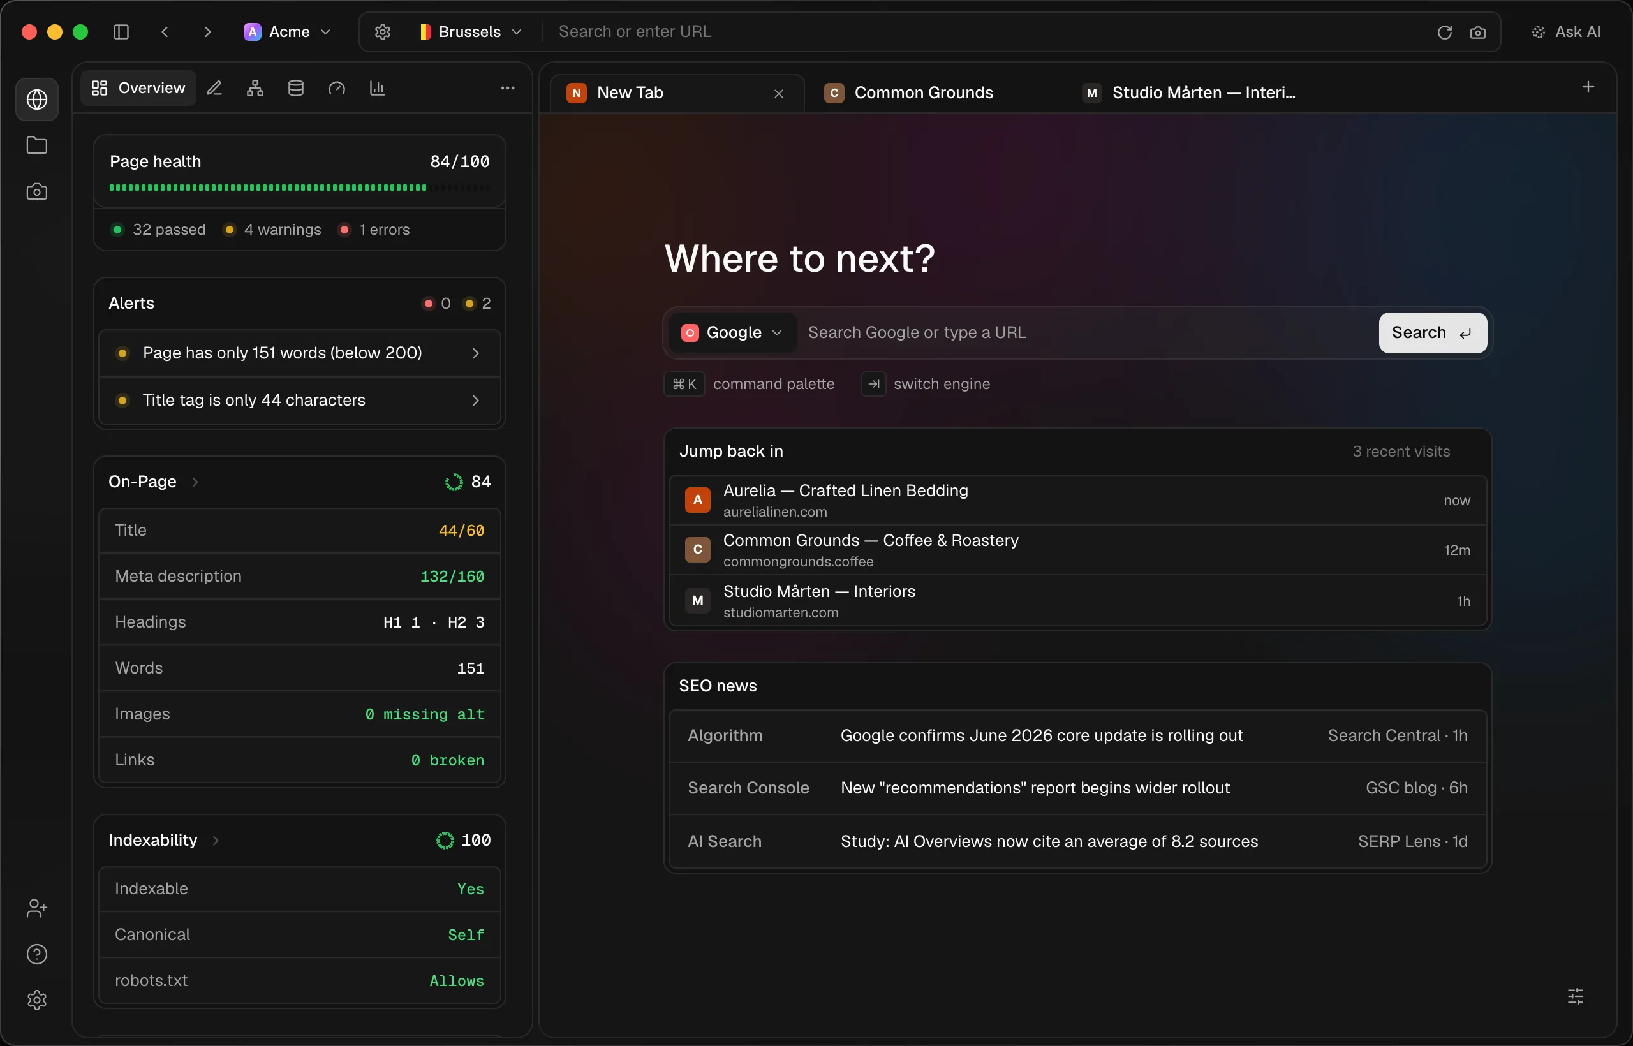
Task: Take a screenshot with address bar camera icon
Action: (1477, 32)
